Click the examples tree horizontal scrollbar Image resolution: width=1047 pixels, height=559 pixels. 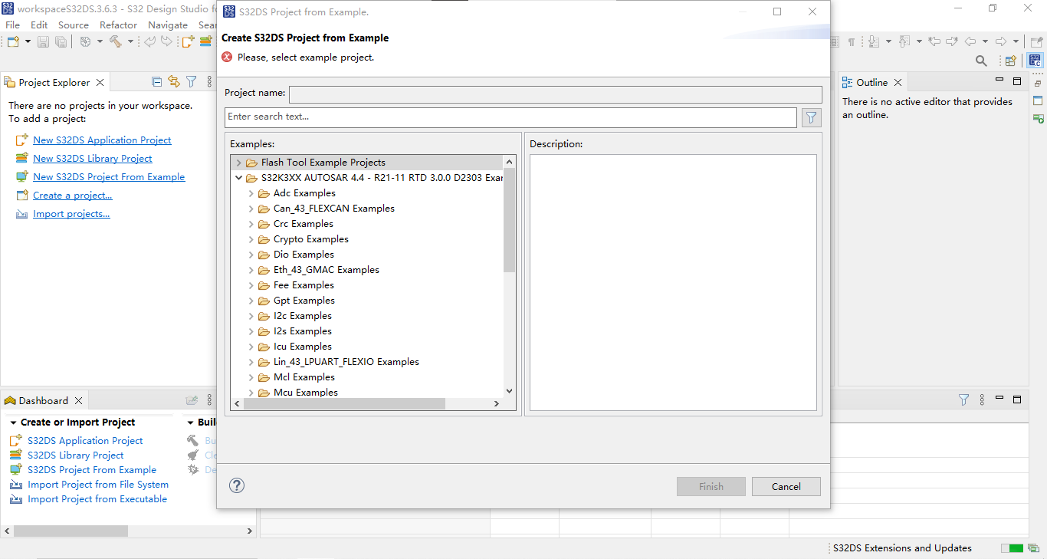point(344,403)
